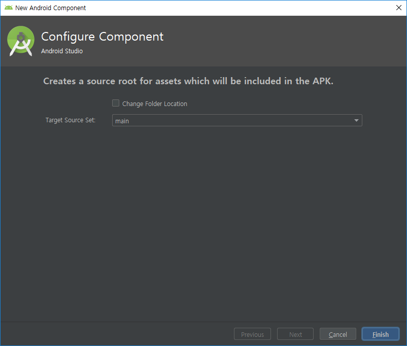Enable the Change Folder Location checkbox
407x346 pixels.
point(116,103)
